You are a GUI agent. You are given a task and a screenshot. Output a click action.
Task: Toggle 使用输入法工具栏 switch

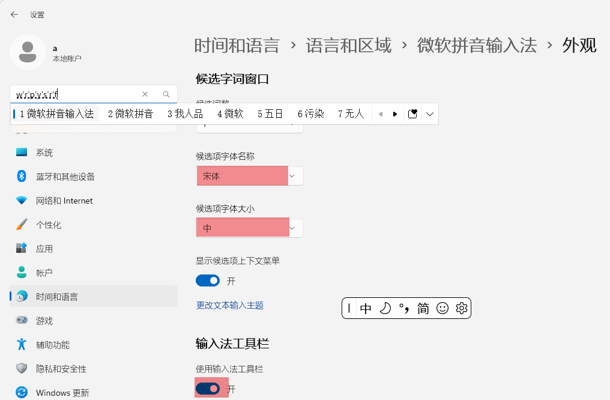pos(208,389)
